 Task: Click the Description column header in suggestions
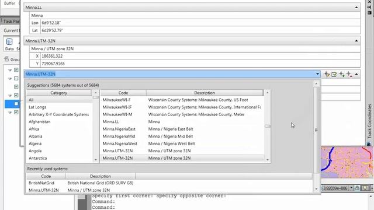205,93
